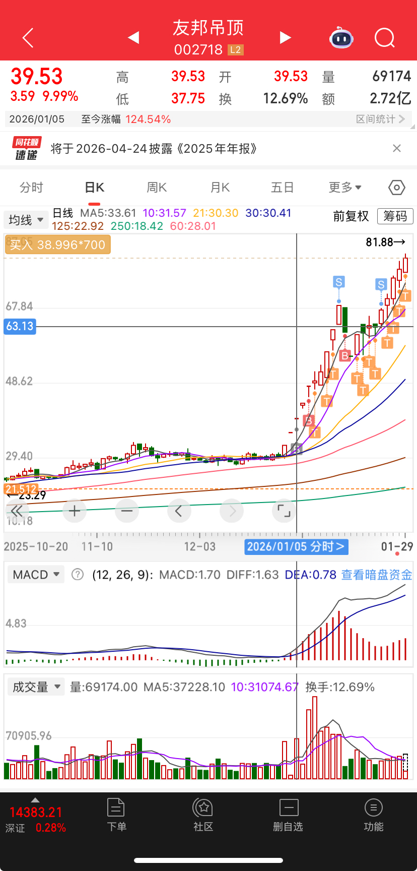The image size is (417, 871).
Task: Tap upper blue S sell marker on Jan peak
Action: [x=339, y=282]
